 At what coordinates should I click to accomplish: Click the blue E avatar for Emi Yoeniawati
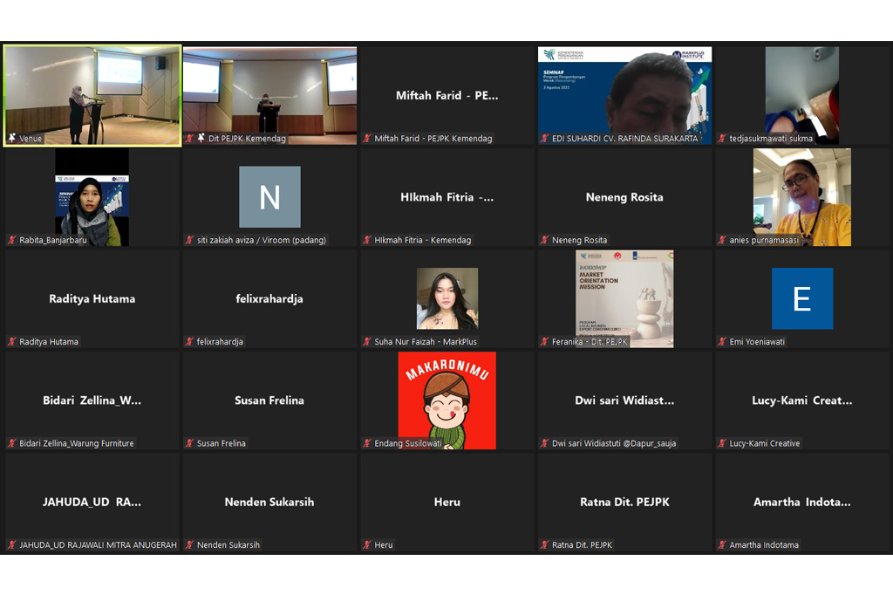[x=801, y=298]
